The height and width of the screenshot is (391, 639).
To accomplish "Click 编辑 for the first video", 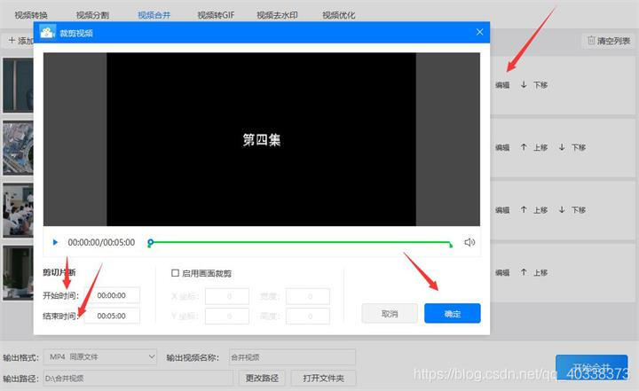I will tap(502, 85).
